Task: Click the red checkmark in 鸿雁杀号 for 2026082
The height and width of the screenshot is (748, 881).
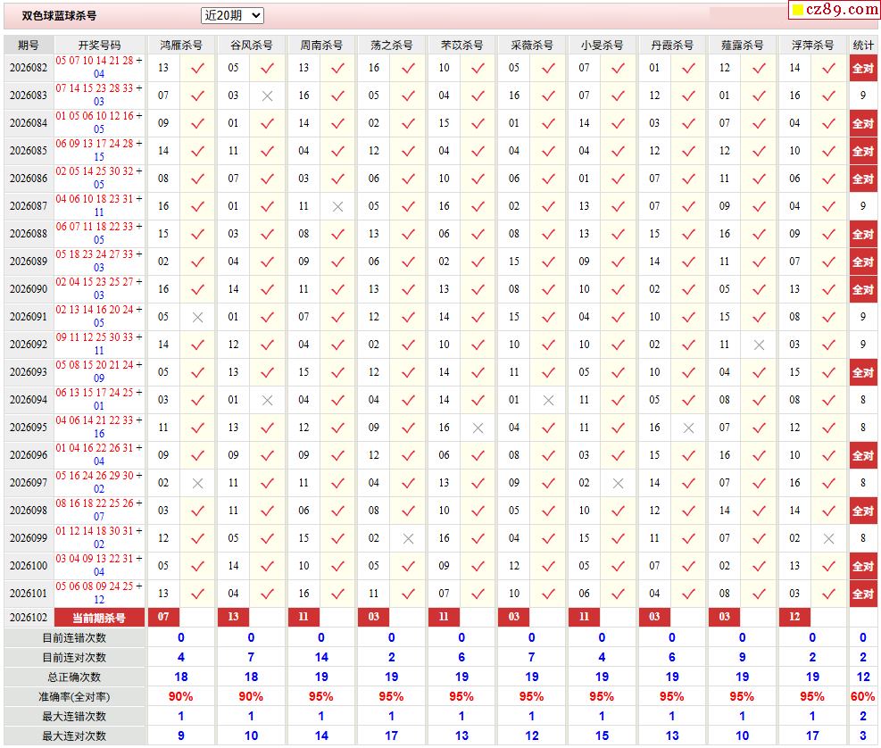Action: pos(198,69)
